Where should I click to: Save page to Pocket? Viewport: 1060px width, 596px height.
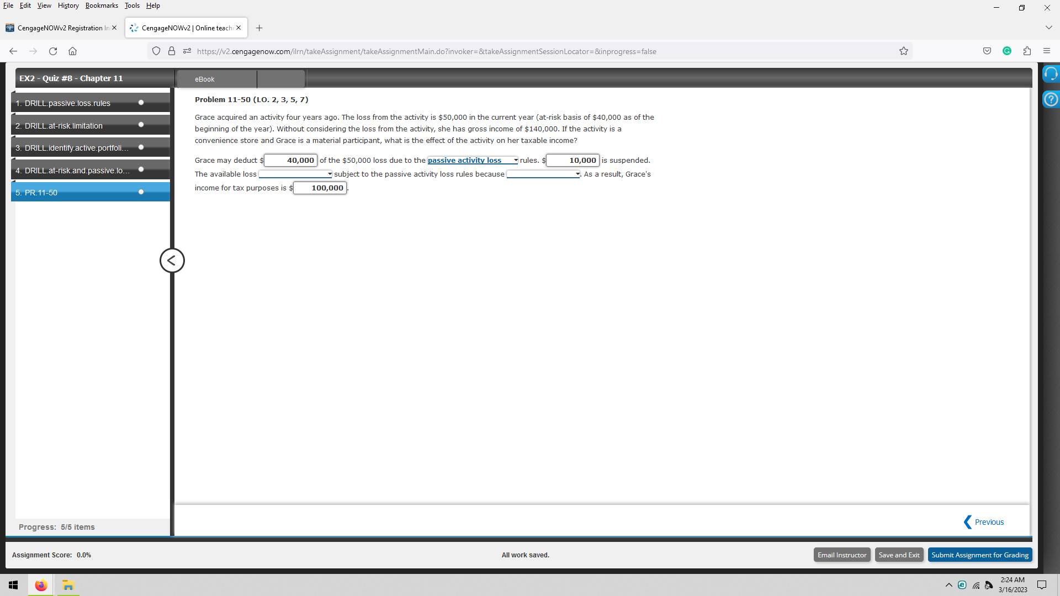coord(987,51)
